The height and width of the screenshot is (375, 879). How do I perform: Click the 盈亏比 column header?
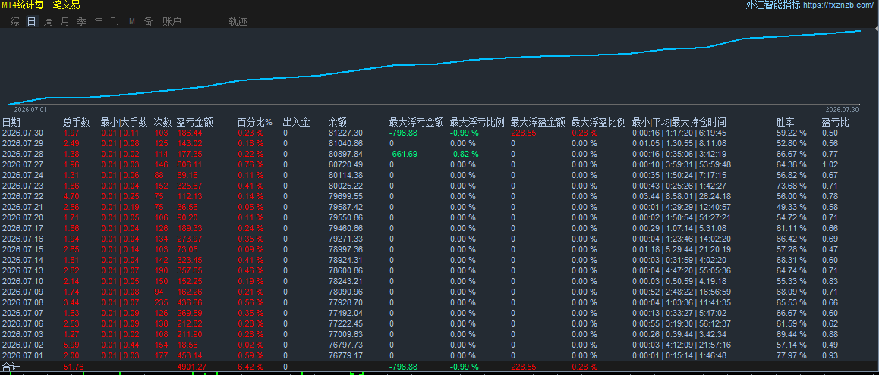tap(835, 122)
